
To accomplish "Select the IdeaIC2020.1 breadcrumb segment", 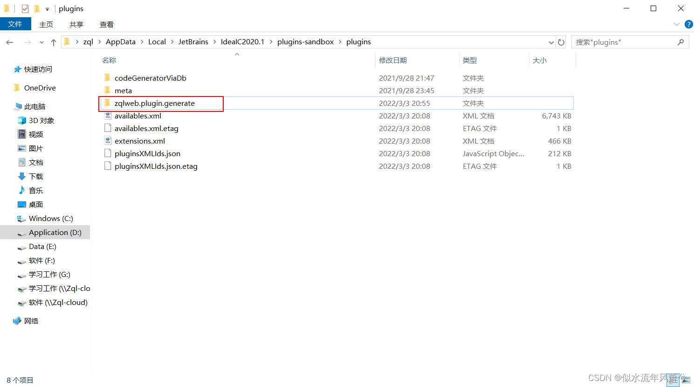I will coord(242,42).
